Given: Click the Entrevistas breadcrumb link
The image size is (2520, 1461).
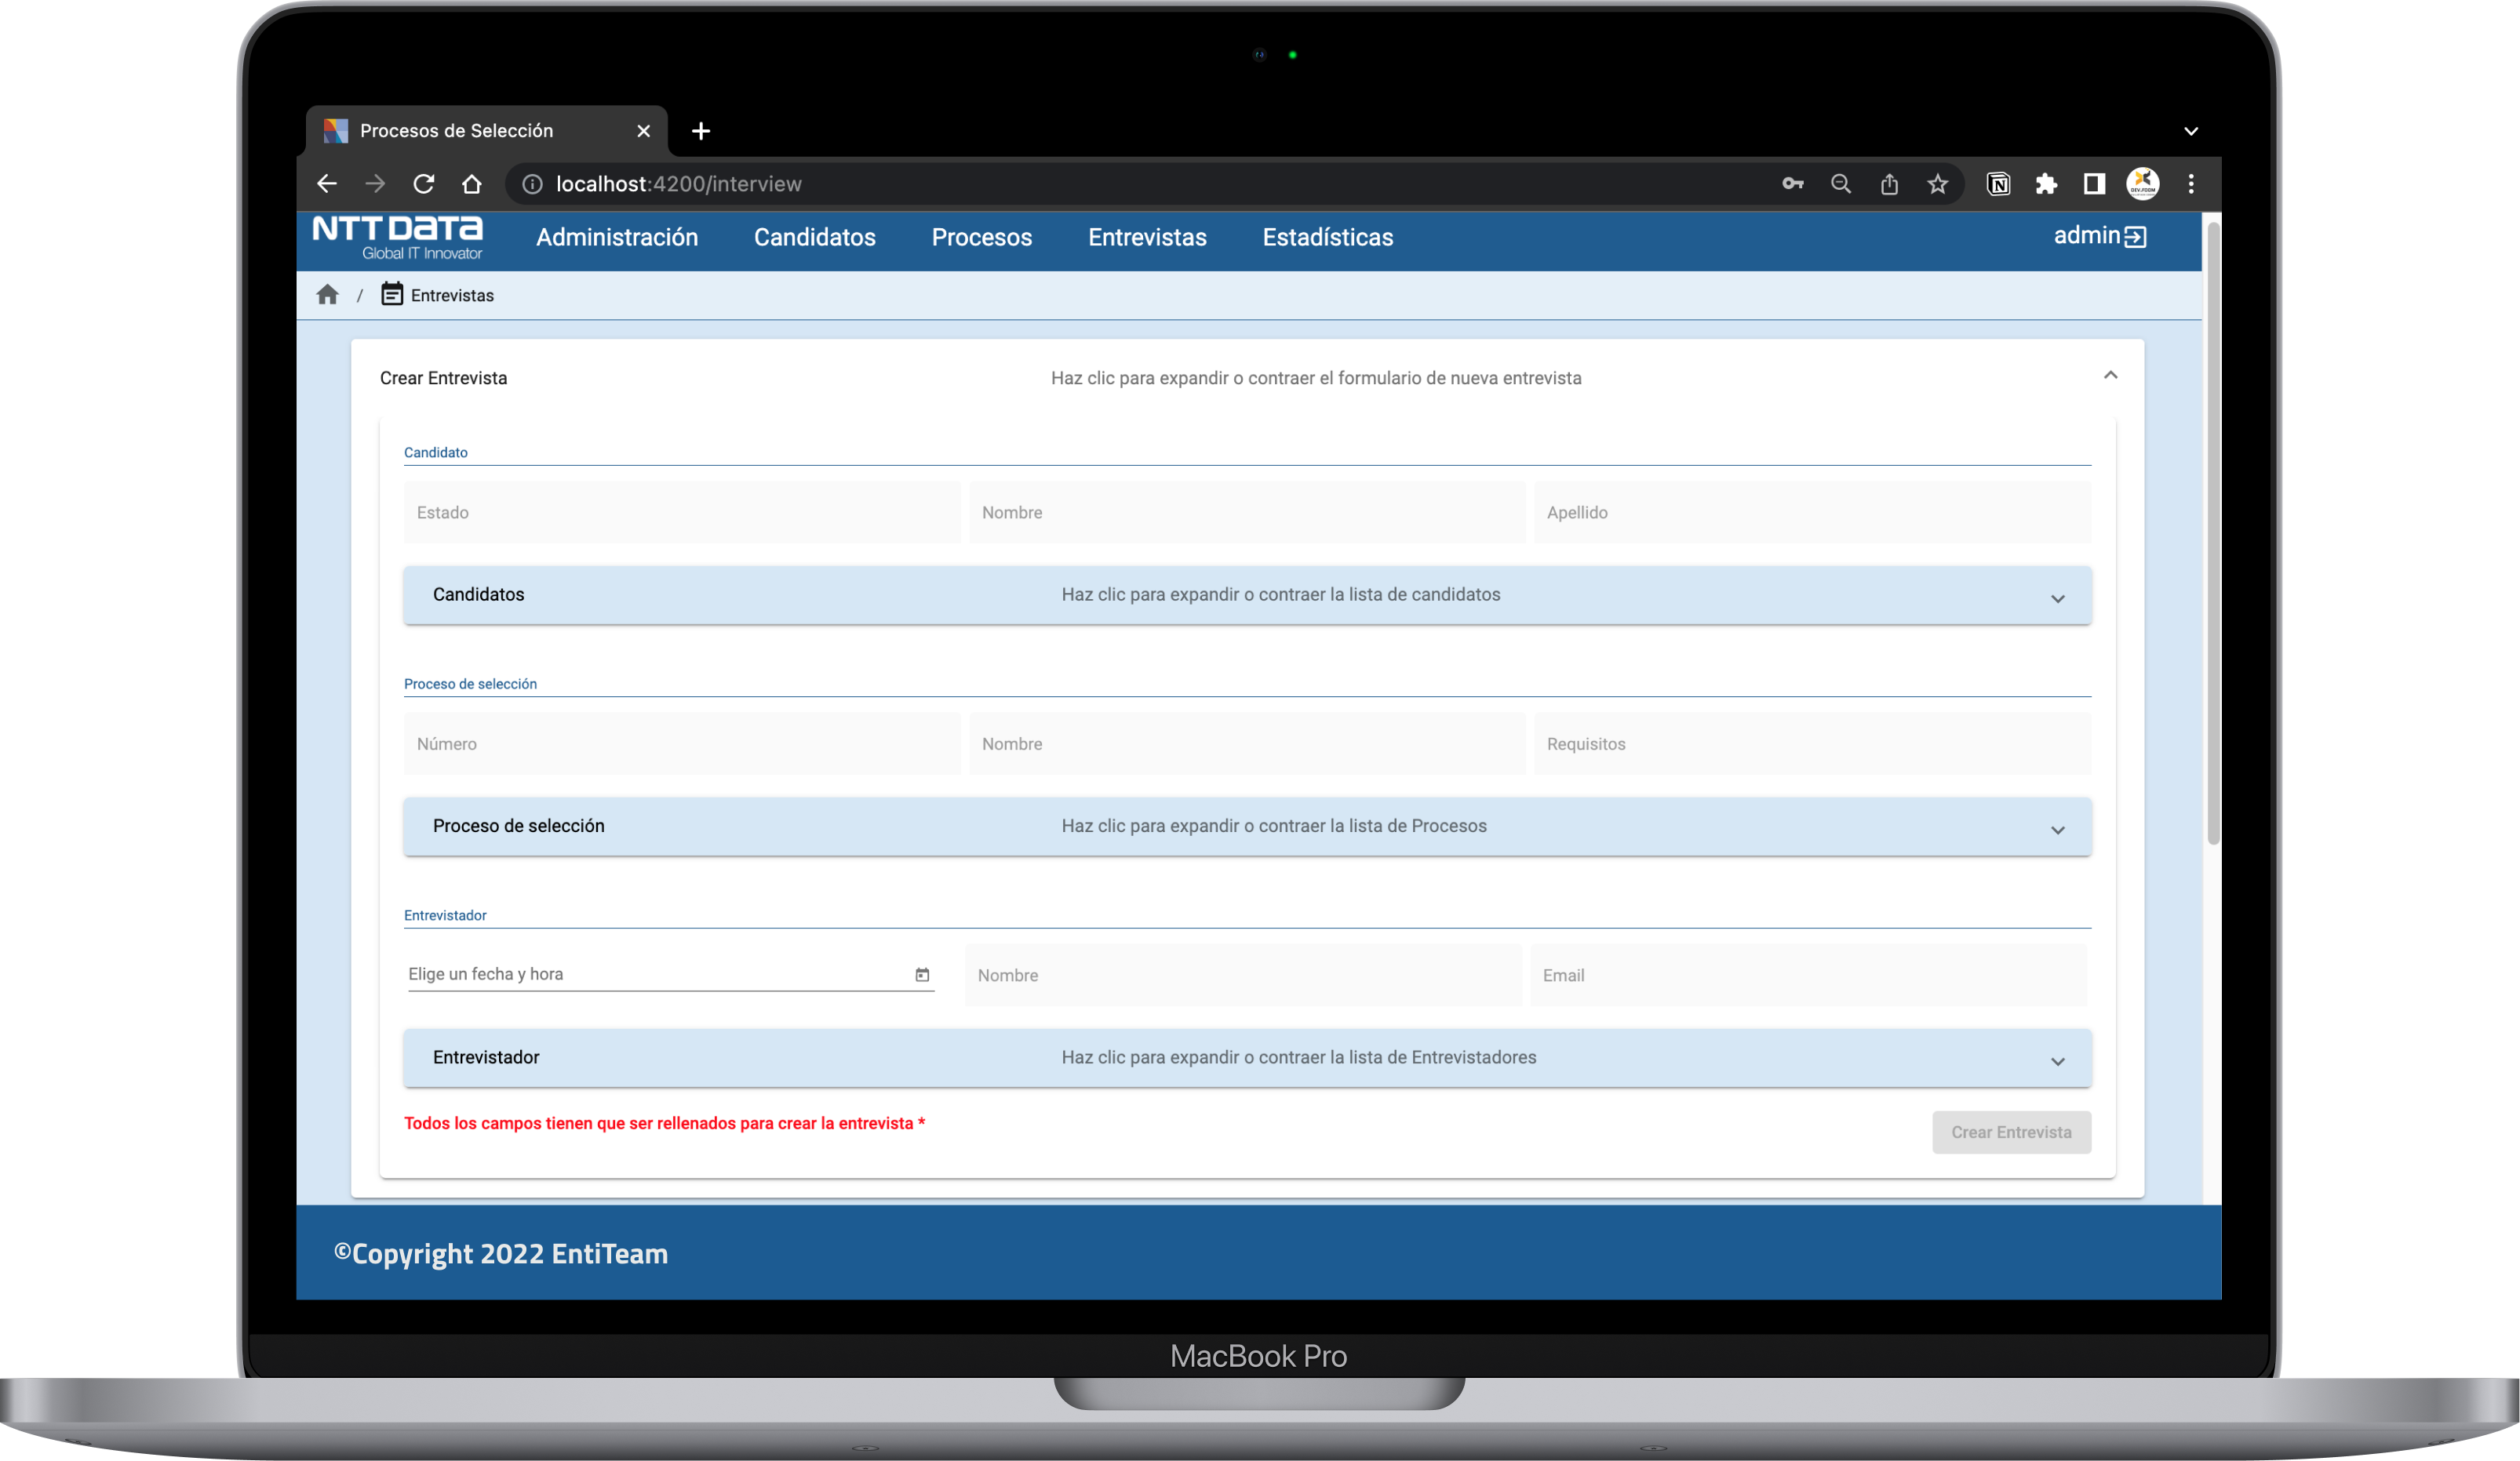Looking at the screenshot, I should [451, 296].
